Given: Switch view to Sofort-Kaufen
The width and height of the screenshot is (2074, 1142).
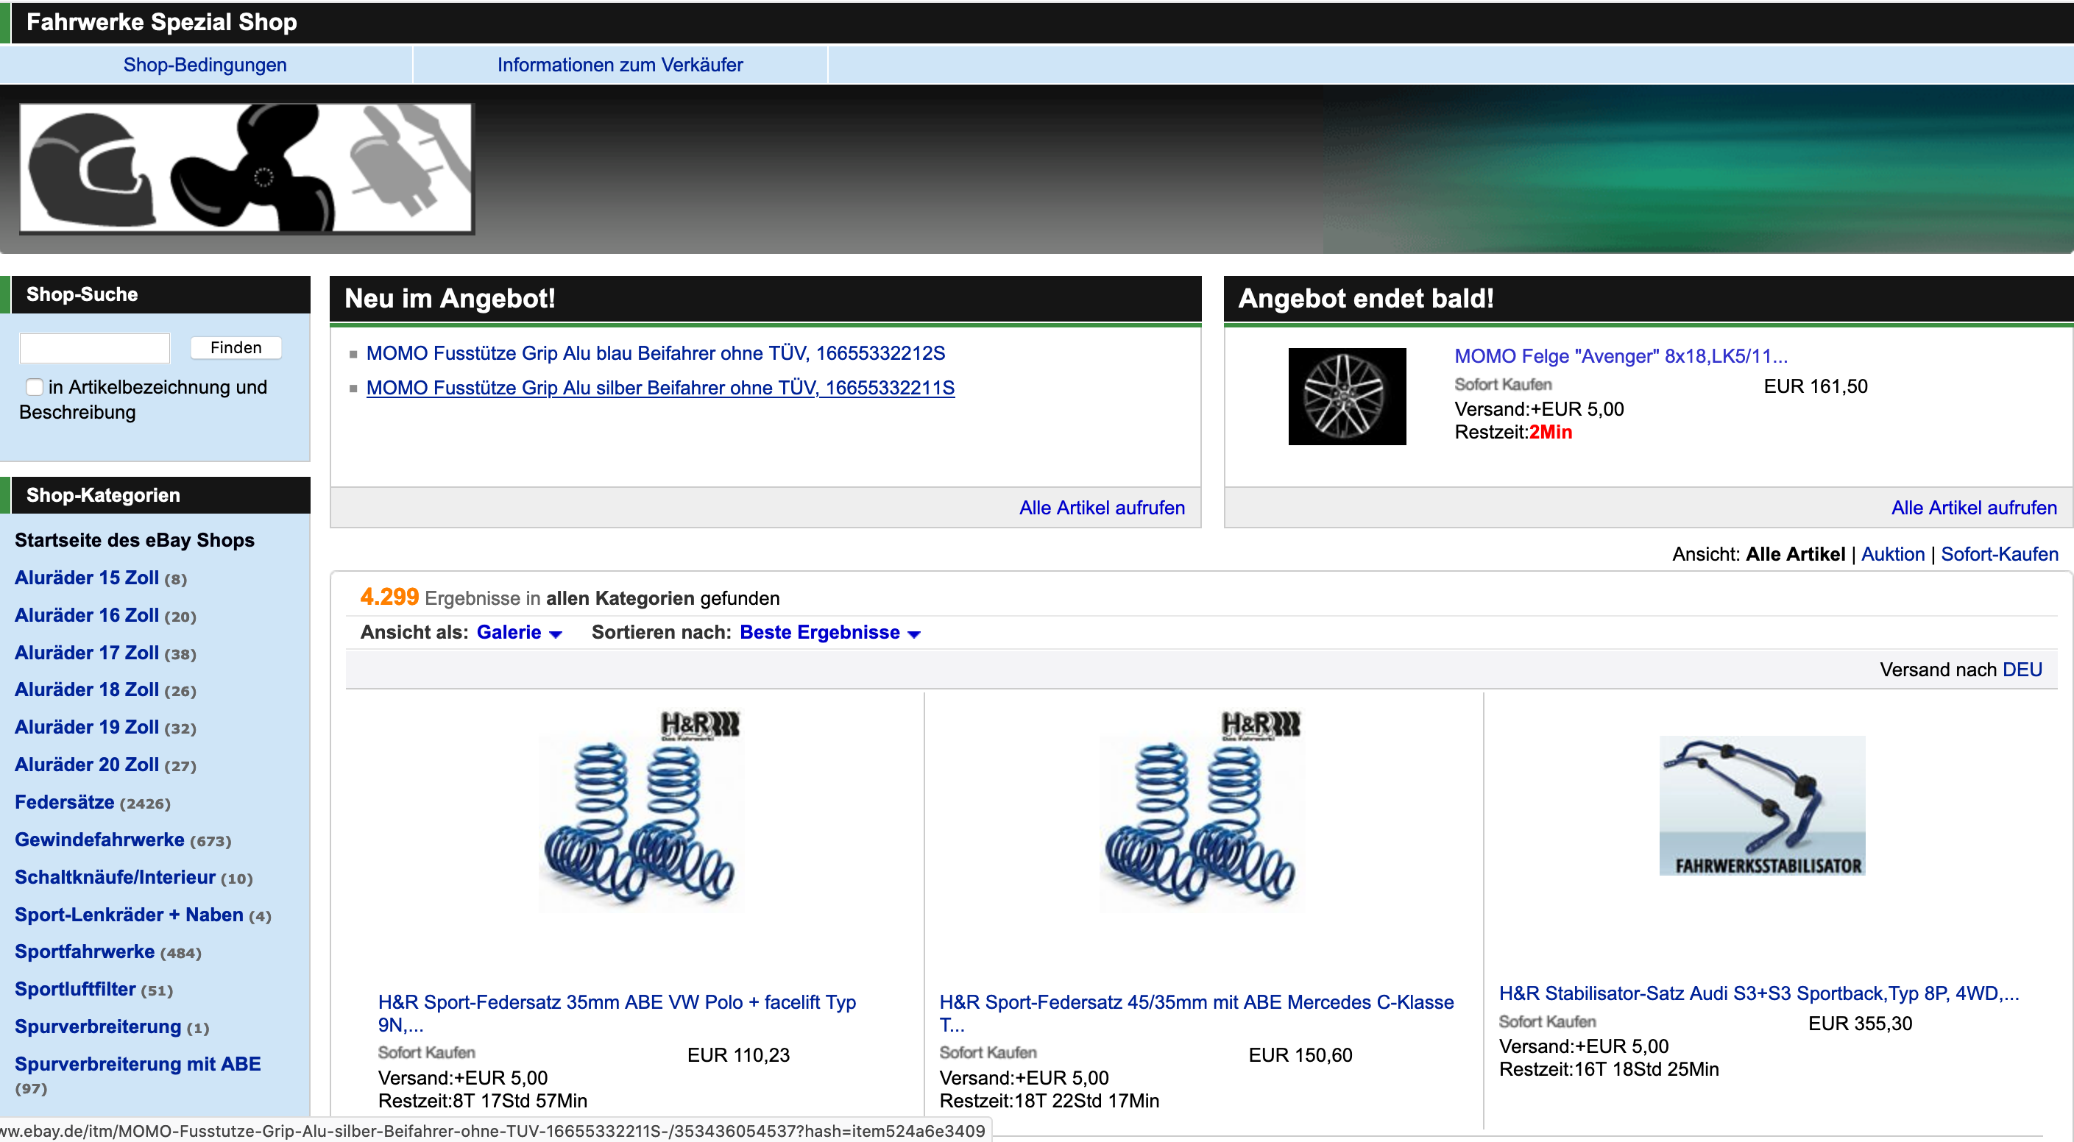Looking at the screenshot, I should click(x=1999, y=555).
